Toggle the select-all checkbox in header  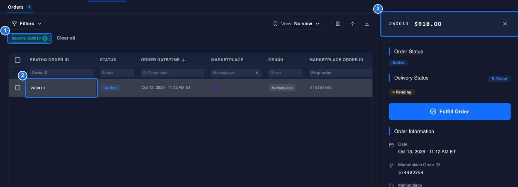coord(17,60)
